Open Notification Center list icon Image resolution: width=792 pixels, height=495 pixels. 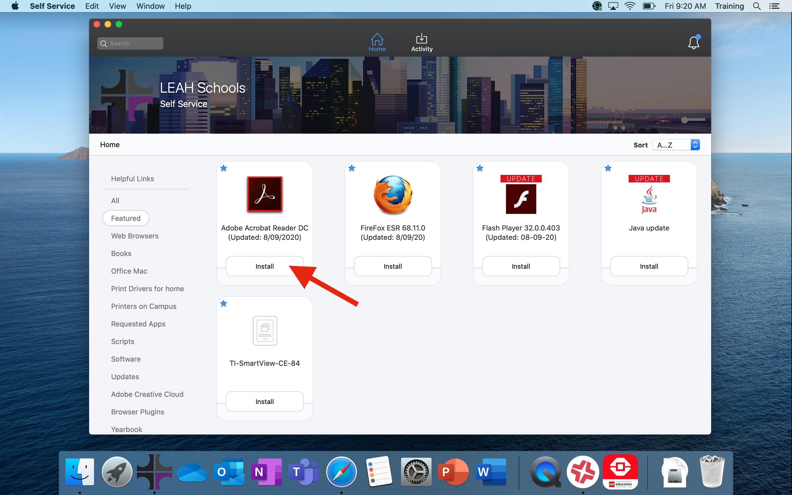tap(774, 6)
